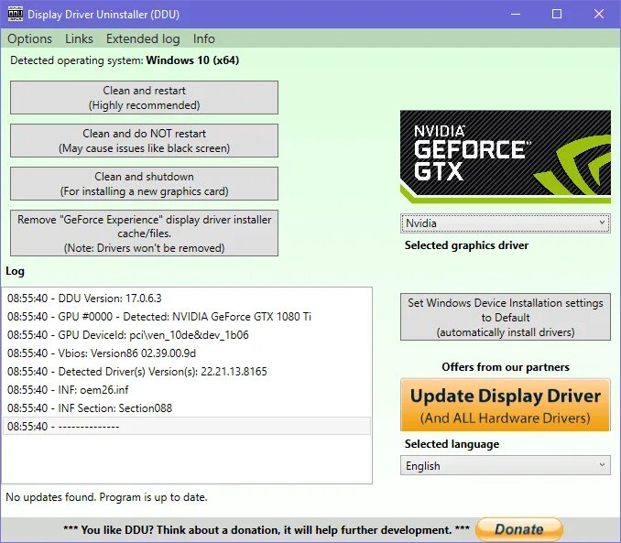This screenshot has height=543, width=621.
Task: Close the Display Driver Uninstaller window
Action: point(599,15)
